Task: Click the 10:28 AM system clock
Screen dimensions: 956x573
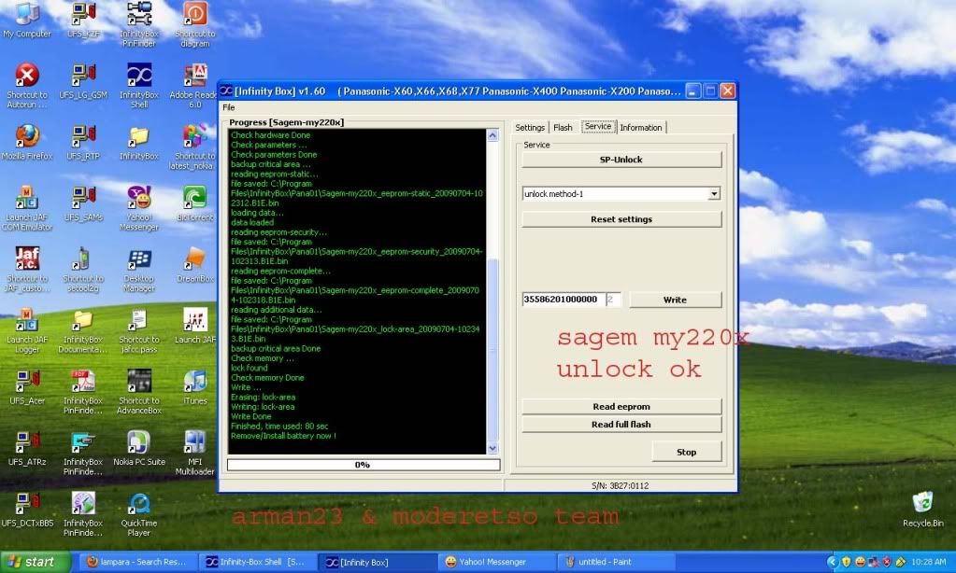Action: pyautogui.click(x=929, y=562)
